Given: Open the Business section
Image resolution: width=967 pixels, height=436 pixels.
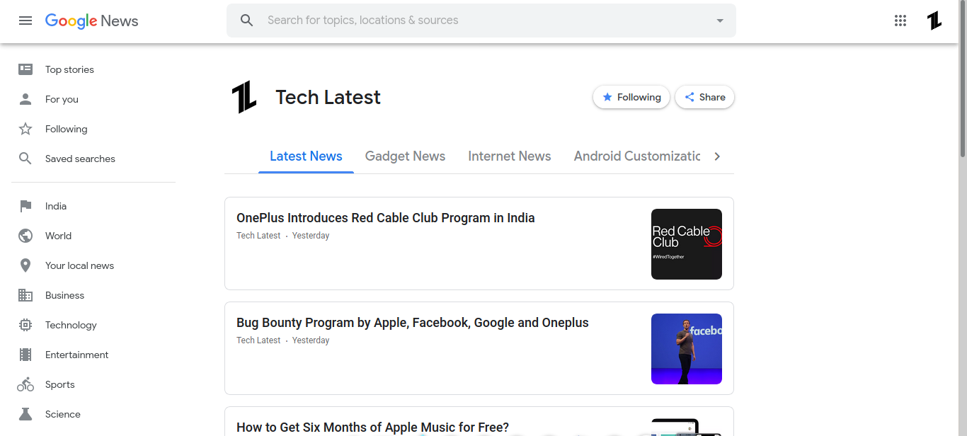Looking at the screenshot, I should (64, 295).
